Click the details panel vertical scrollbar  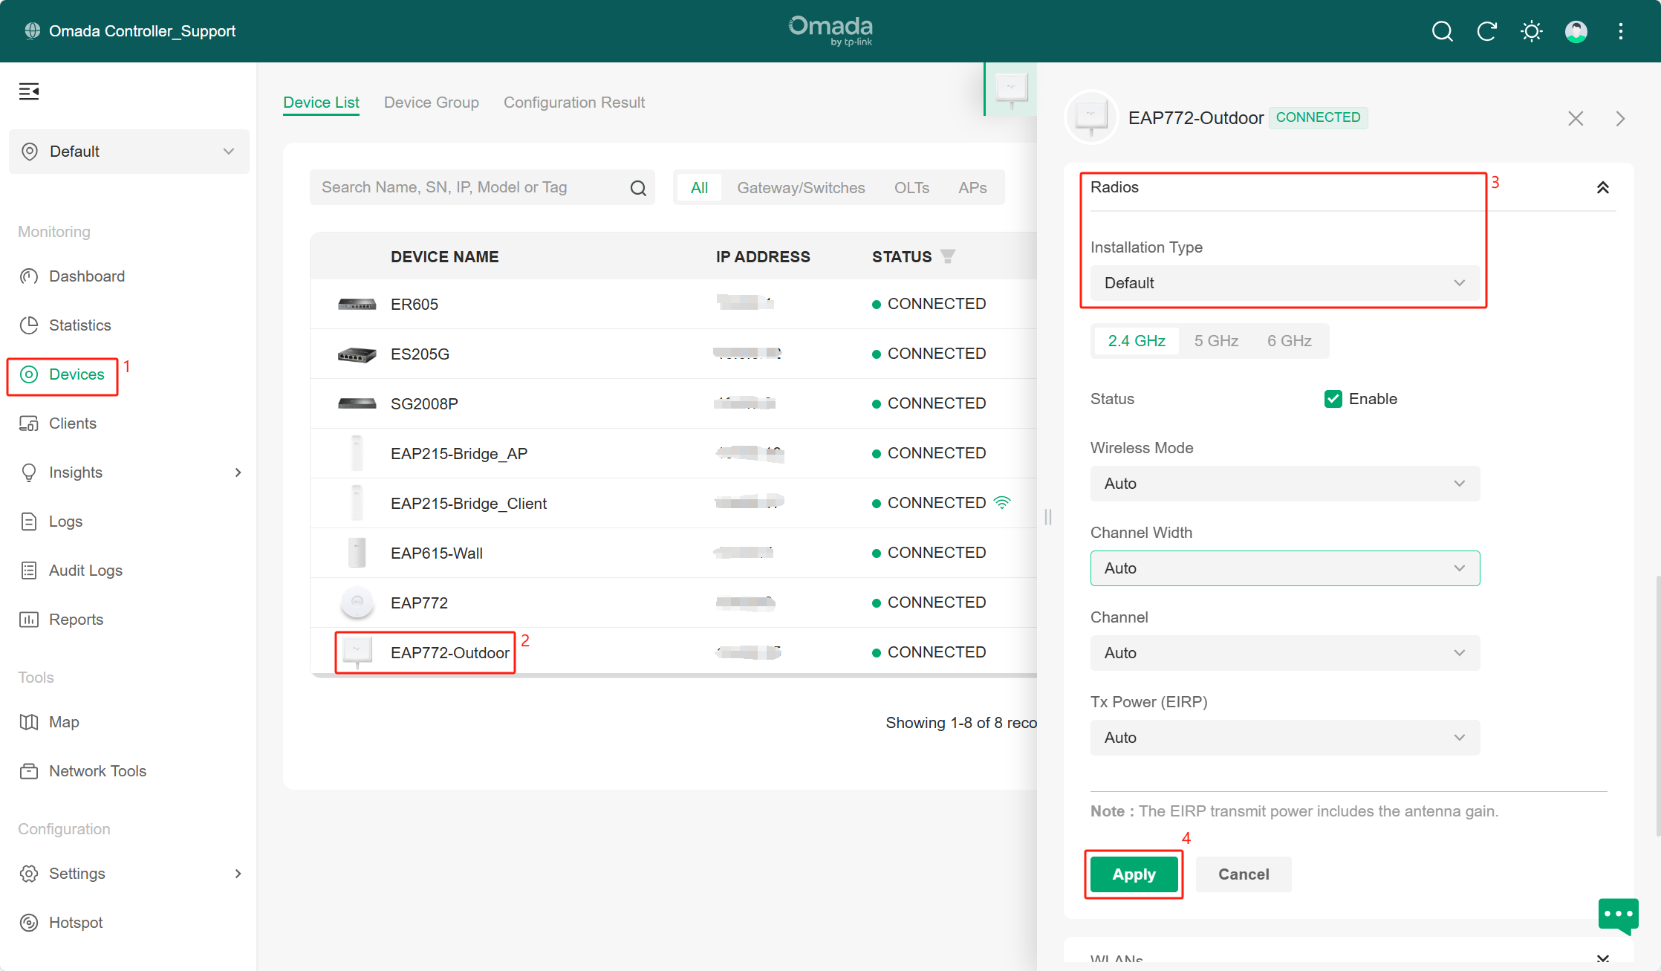coord(1657,706)
